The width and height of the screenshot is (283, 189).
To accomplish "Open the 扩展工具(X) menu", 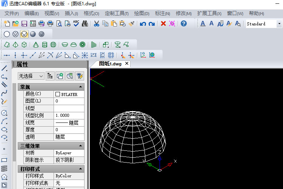I will pos(209,14).
